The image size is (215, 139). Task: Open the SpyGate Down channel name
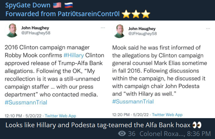click(x=28, y=5)
